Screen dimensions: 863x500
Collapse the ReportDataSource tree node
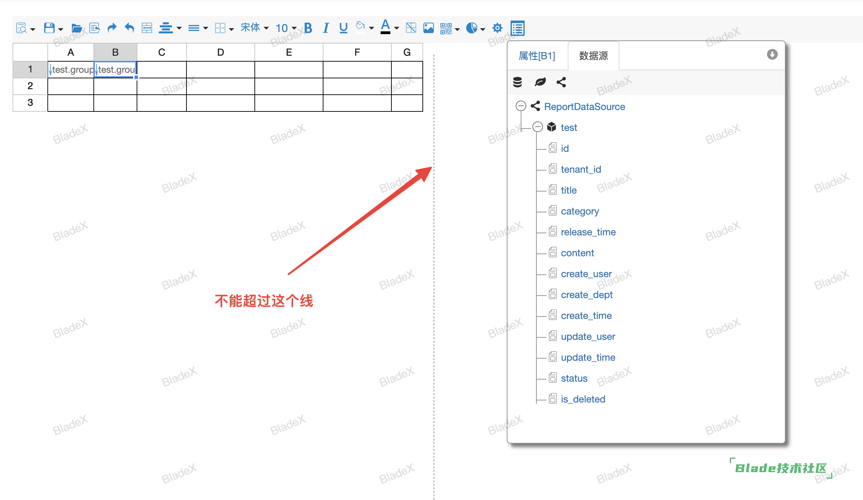coord(521,106)
